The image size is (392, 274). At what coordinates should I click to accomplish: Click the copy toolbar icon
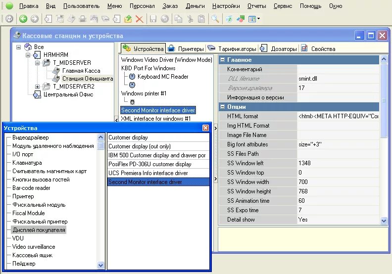[x=179, y=19]
